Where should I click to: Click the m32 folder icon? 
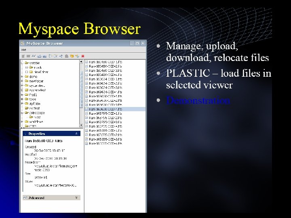click(x=31, y=117)
